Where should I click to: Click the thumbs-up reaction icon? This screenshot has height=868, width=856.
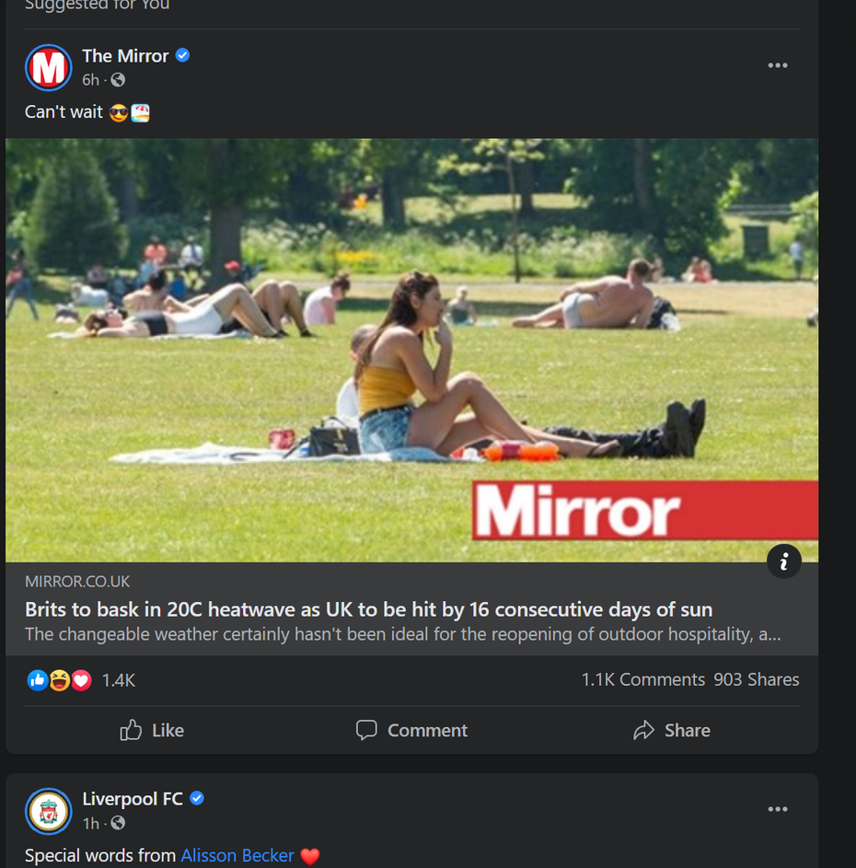click(x=37, y=679)
